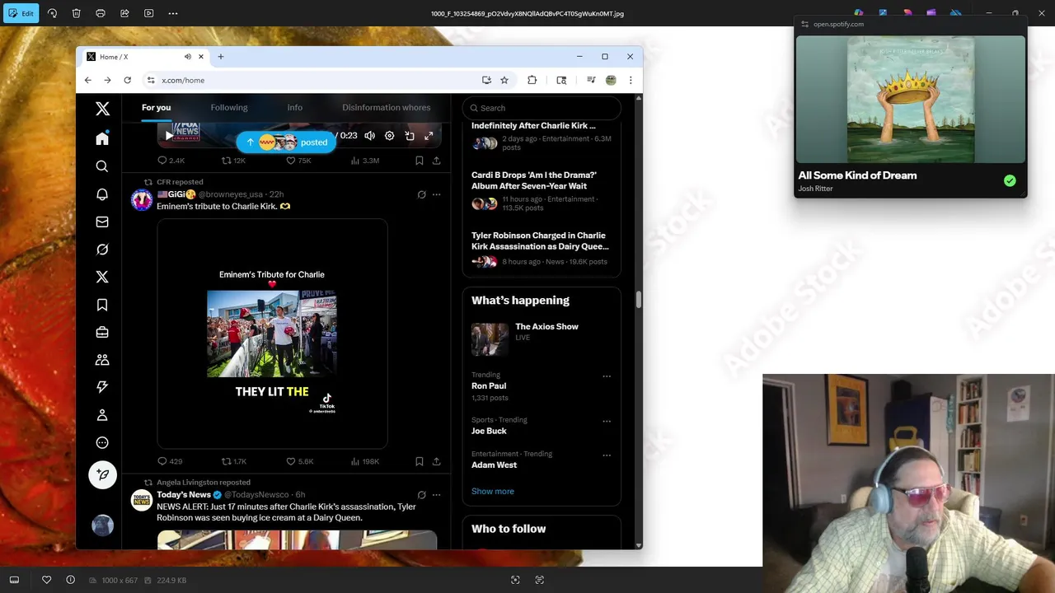Compose a new post with feather button
The width and height of the screenshot is (1055, 593).
tap(102, 474)
